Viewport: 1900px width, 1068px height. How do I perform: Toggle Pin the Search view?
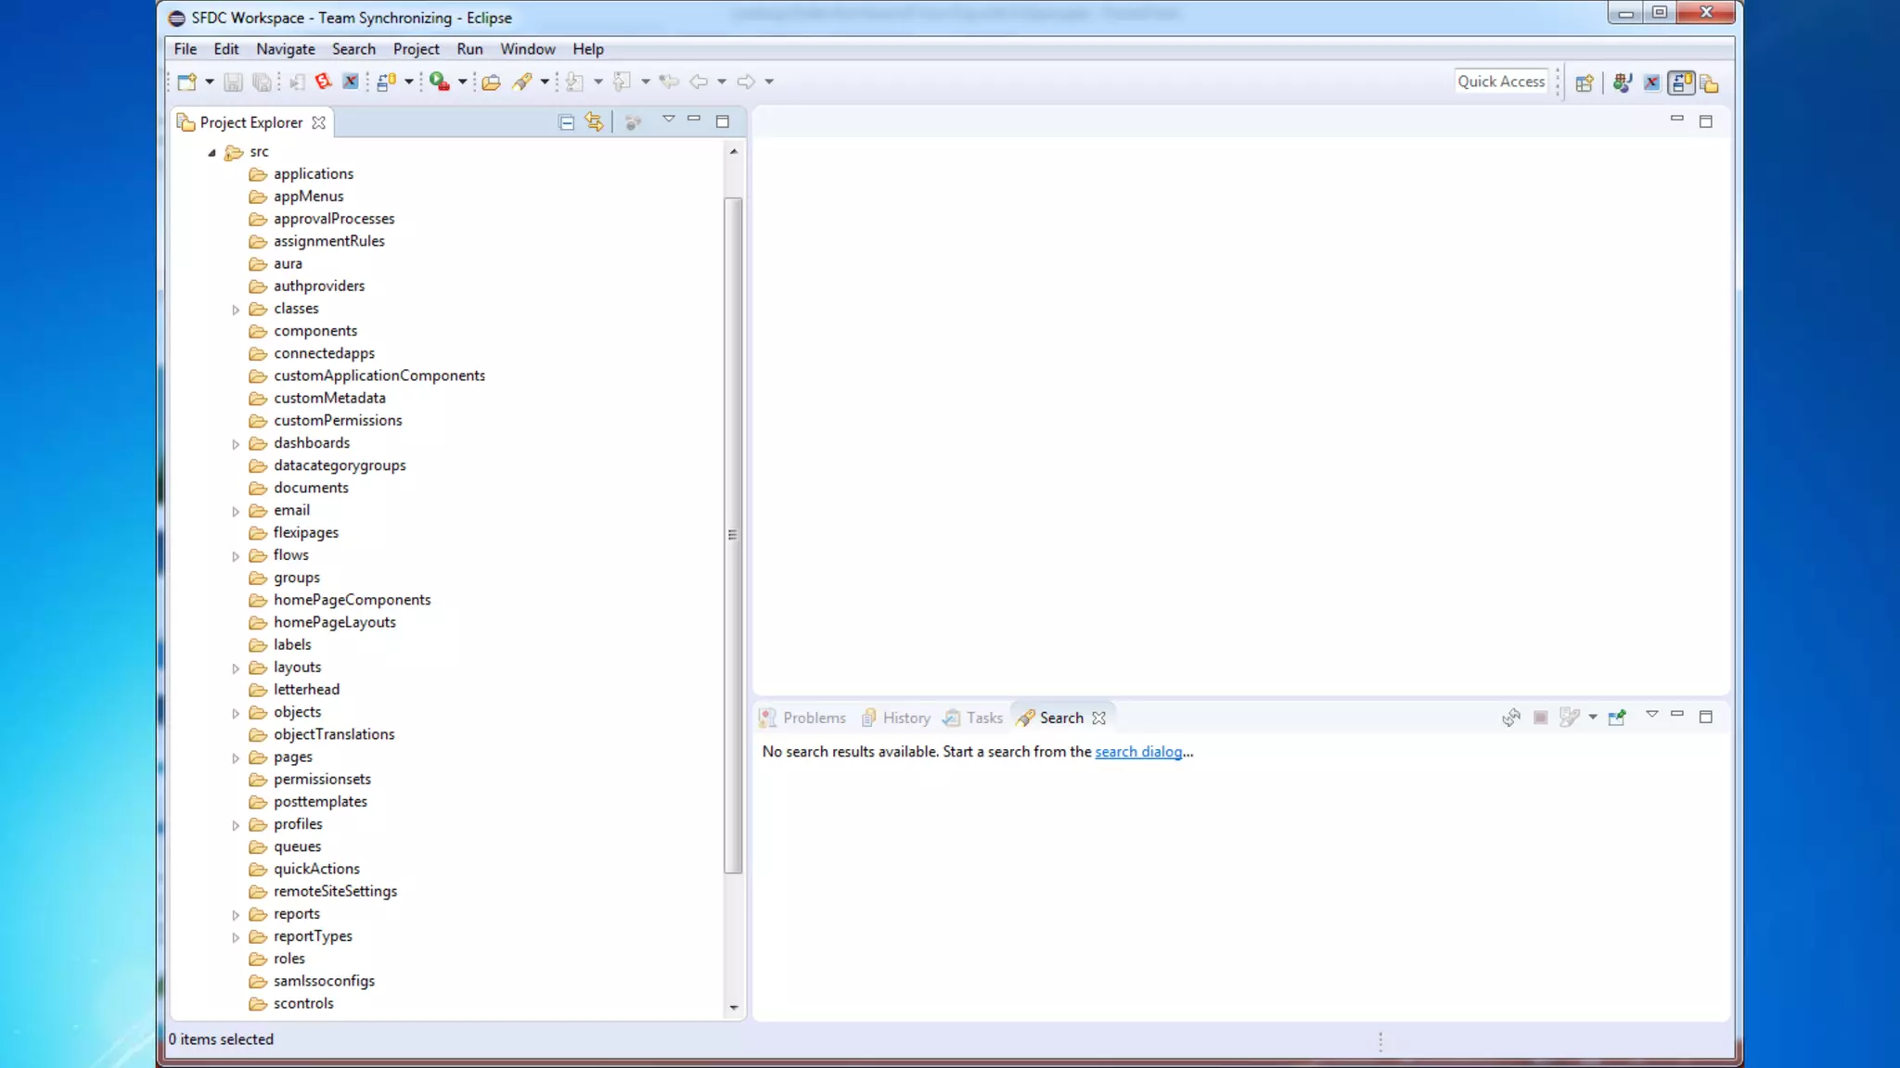click(1617, 717)
